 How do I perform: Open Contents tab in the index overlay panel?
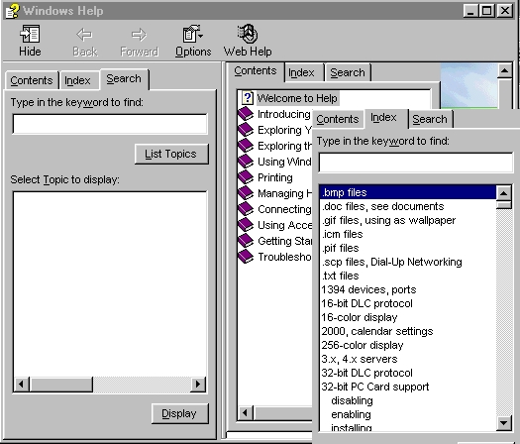[x=338, y=119]
